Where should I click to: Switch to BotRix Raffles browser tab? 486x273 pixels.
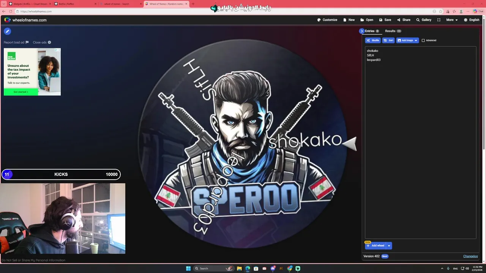[x=74, y=4]
